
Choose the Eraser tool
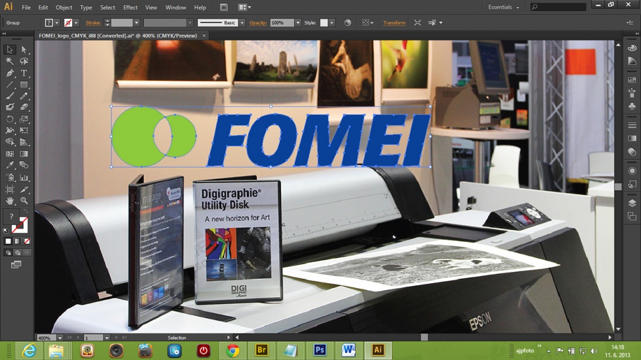(x=24, y=107)
